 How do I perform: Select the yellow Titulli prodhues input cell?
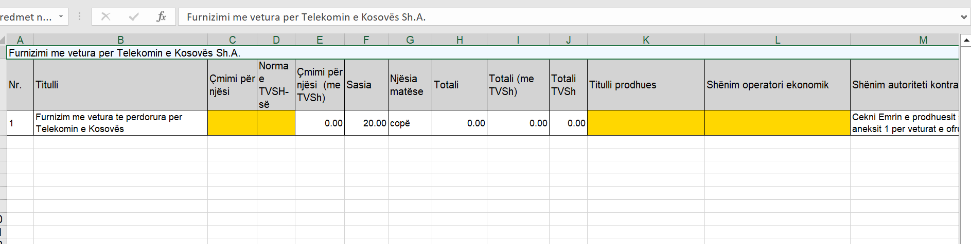click(646, 123)
